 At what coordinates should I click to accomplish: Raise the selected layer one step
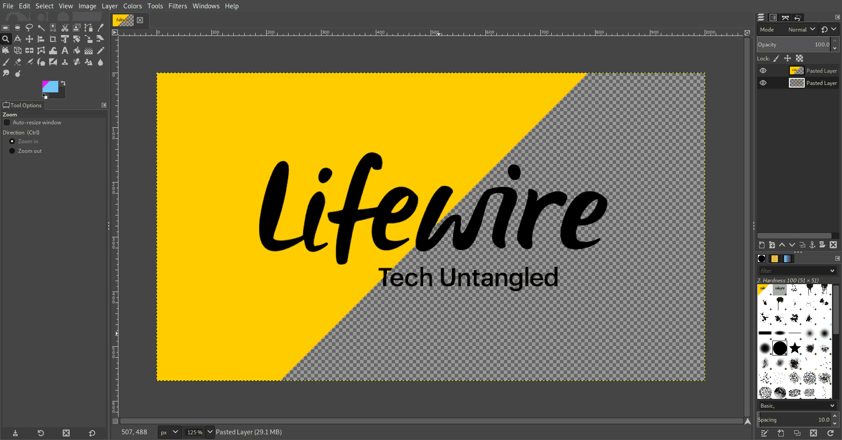pos(782,245)
